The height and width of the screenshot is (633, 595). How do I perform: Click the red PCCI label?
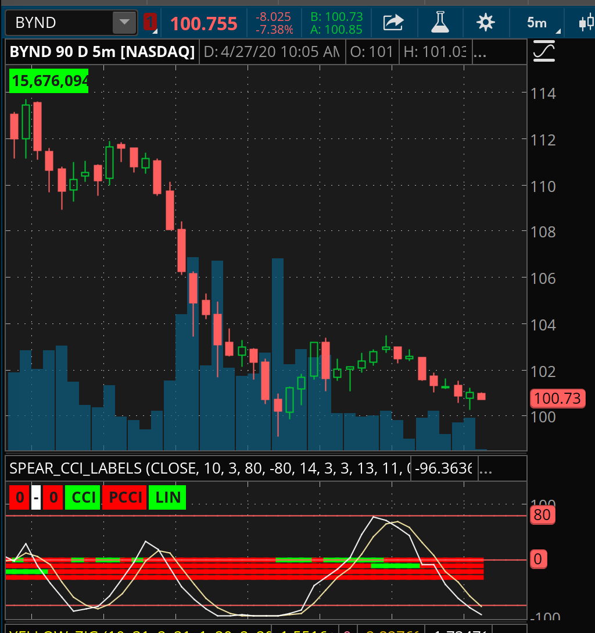click(124, 497)
